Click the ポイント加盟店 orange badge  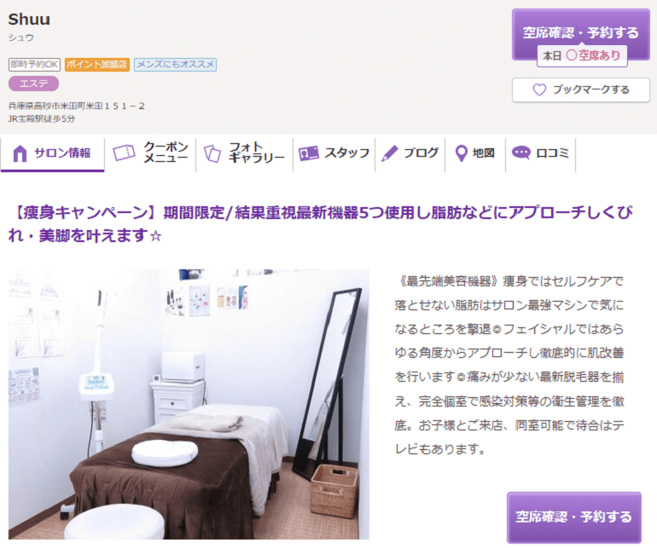96,65
